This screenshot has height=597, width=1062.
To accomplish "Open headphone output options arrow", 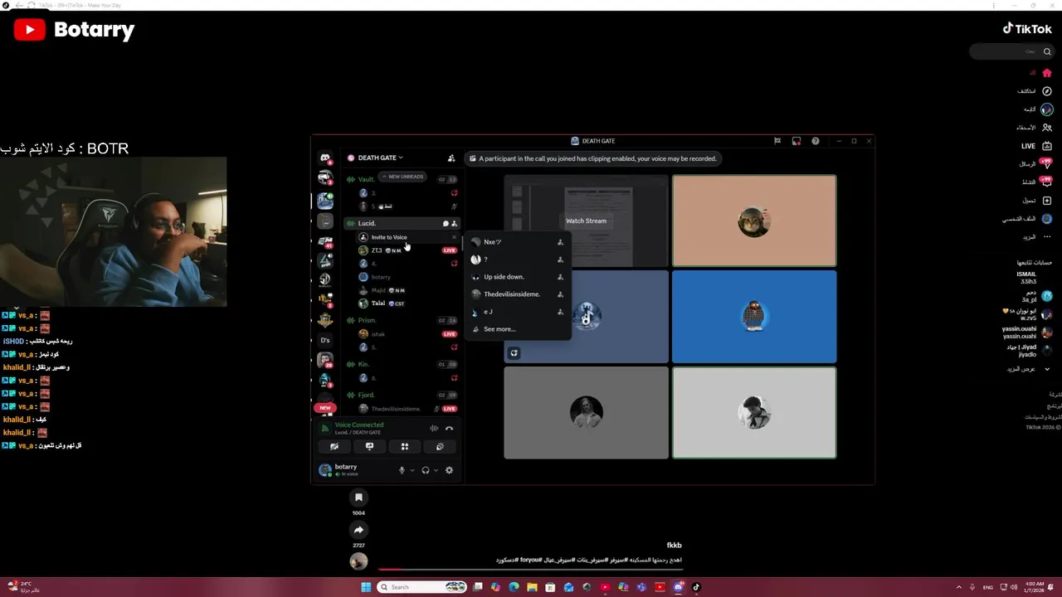I will point(436,470).
